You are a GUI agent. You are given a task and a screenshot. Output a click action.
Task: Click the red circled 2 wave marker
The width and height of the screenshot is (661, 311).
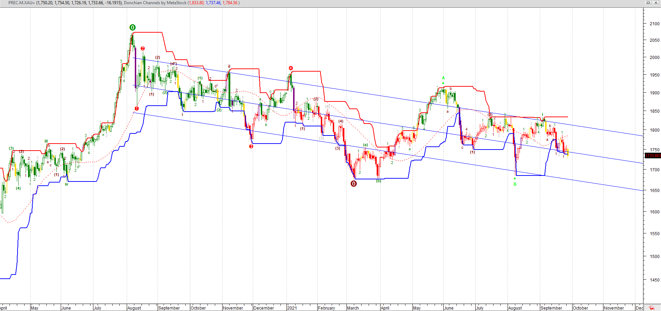pyautogui.click(x=143, y=48)
